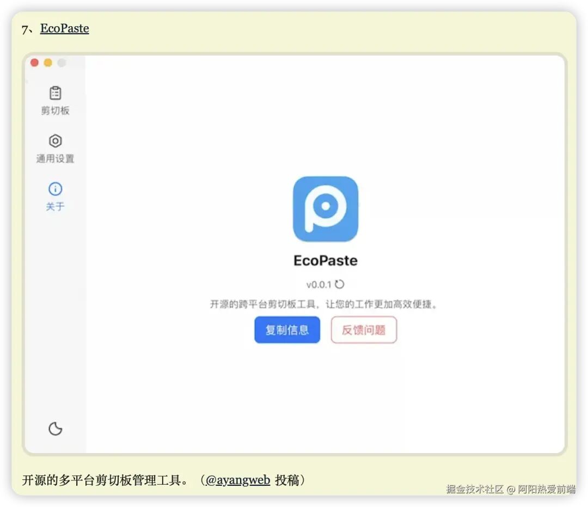Click the blue EcoPaste app logo

[x=326, y=209]
